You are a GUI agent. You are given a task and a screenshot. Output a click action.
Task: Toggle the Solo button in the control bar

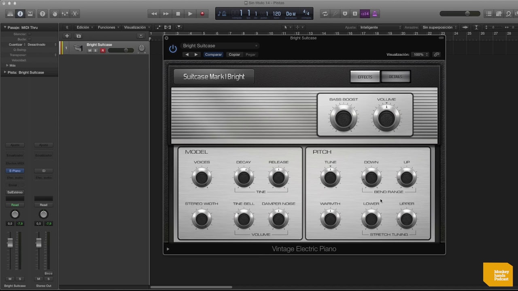click(x=355, y=14)
